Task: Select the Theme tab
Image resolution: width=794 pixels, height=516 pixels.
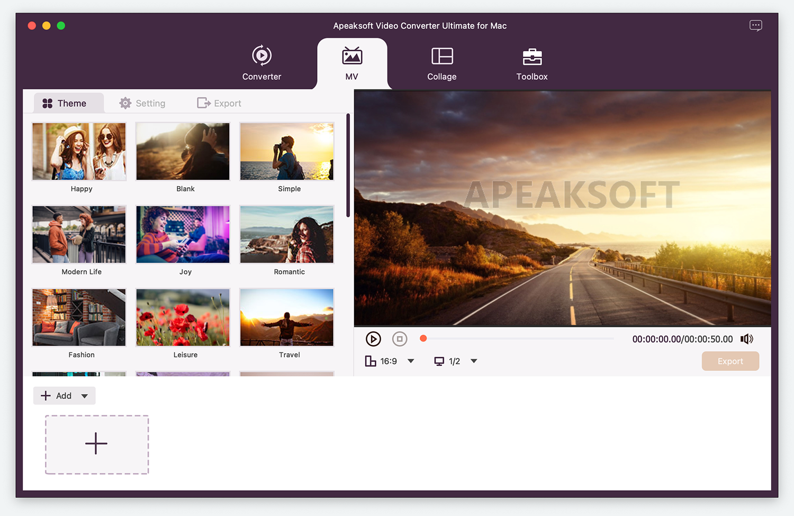Action: pyautogui.click(x=65, y=103)
